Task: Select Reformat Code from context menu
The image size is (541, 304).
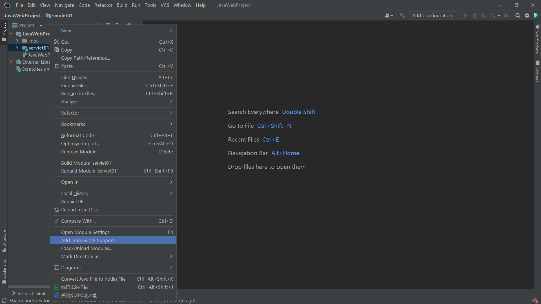Action: click(77, 135)
